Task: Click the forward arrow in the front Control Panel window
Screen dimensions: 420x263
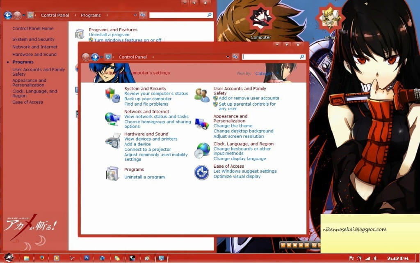Action: (x=95, y=57)
